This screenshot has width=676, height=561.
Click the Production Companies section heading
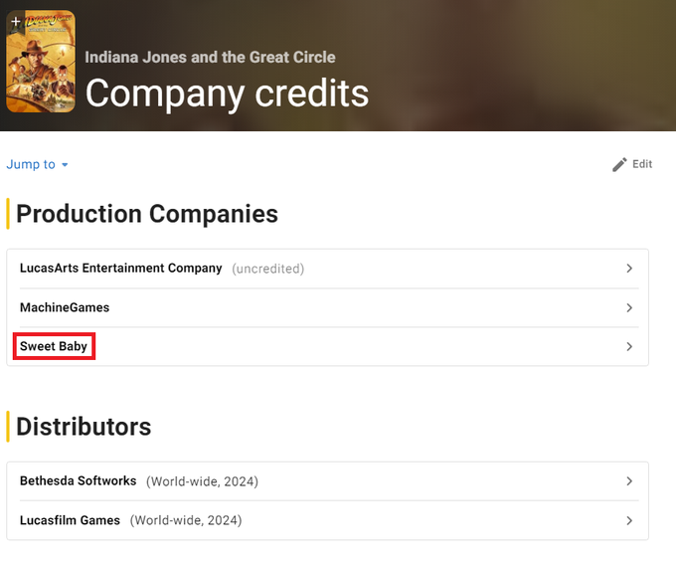pos(147,214)
